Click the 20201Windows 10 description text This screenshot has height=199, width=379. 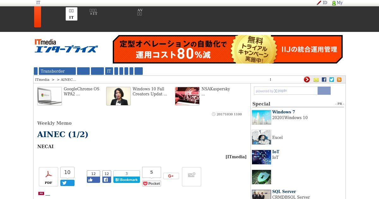(290, 118)
